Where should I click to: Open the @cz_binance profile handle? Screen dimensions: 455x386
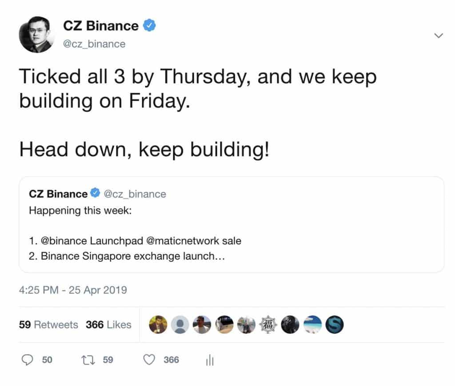point(95,44)
